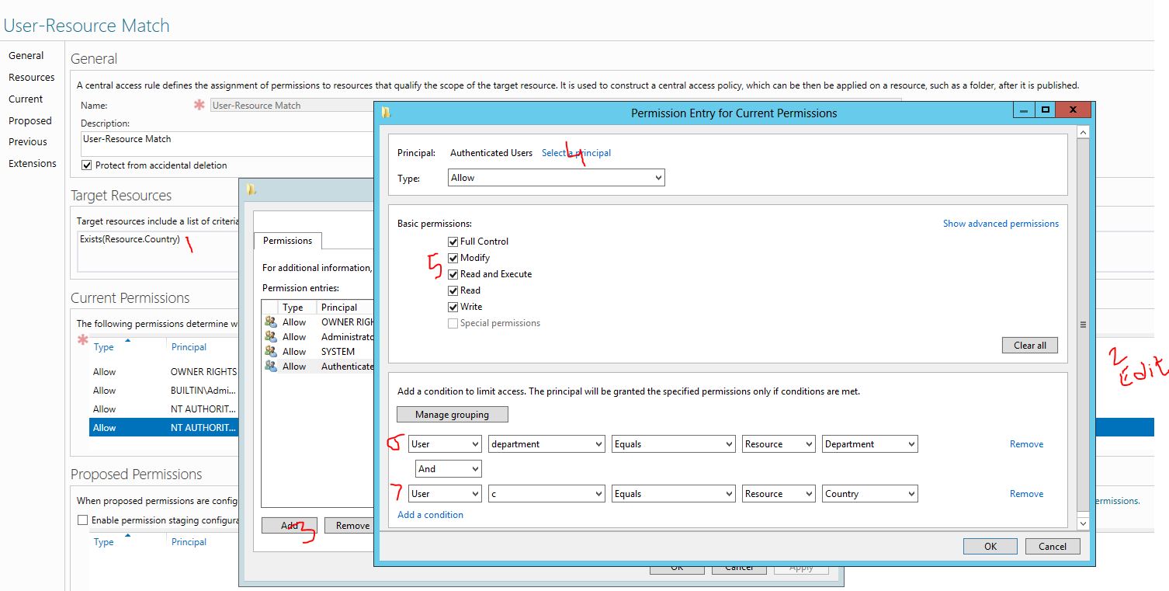Click the Select a principal link
This screenshot has width=1169, height=591.
[x=574, y=153]
